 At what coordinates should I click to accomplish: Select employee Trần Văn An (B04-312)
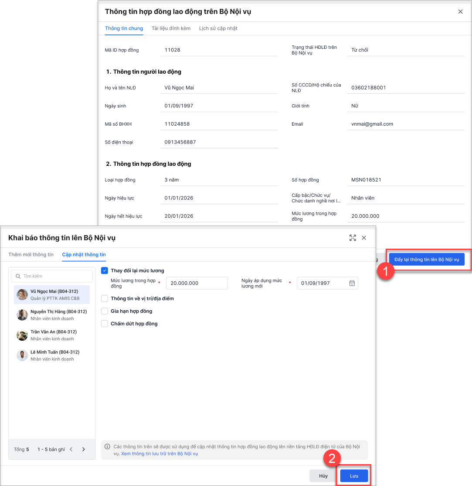coord(52,335)
